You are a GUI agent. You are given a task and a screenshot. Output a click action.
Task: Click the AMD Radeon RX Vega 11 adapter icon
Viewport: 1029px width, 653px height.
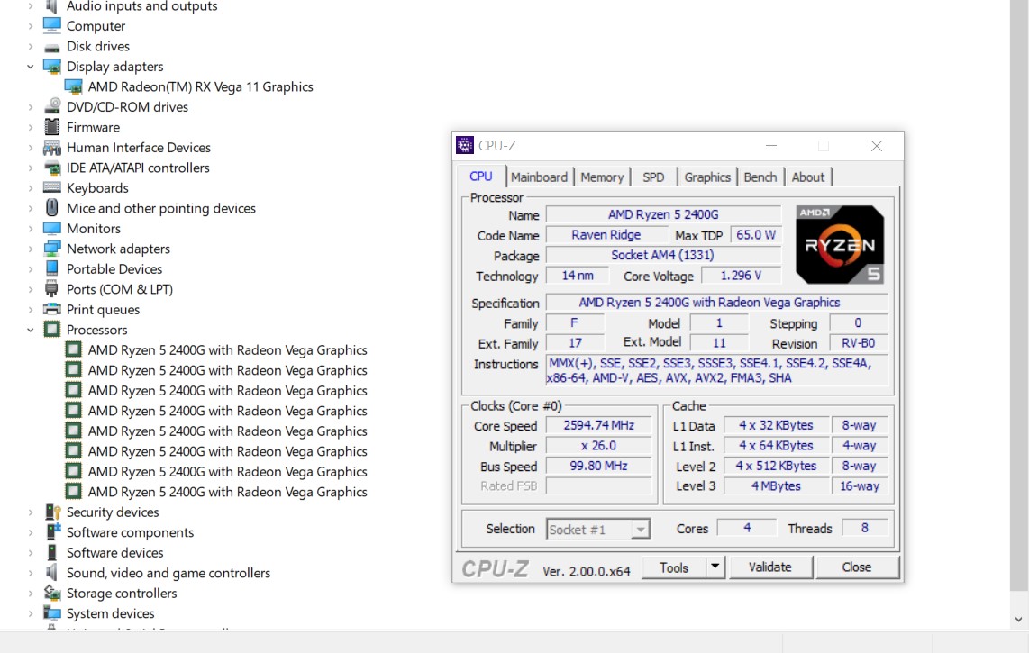coord(74,87)
